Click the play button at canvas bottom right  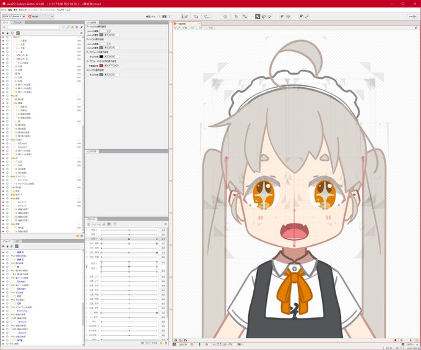(410, 340)
